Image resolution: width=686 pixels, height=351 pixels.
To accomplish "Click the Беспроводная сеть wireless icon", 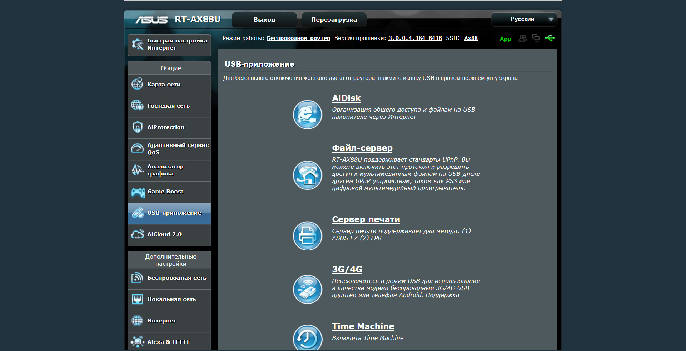I will point(137,278).
